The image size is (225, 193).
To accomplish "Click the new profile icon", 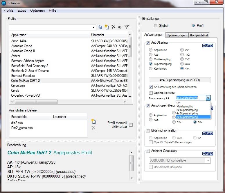I will click(107, 27).
